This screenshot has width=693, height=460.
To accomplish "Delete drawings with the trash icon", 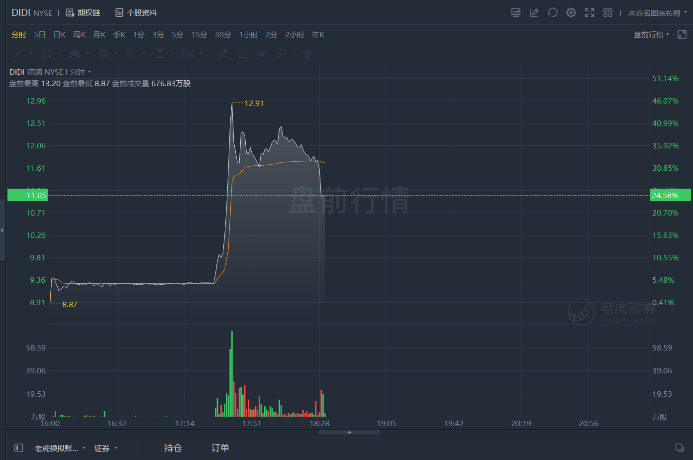I will coord(307,53).
